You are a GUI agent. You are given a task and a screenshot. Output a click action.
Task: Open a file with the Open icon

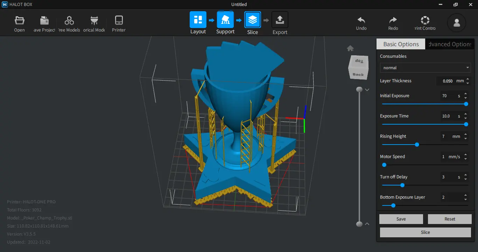(x=19, y=20)
